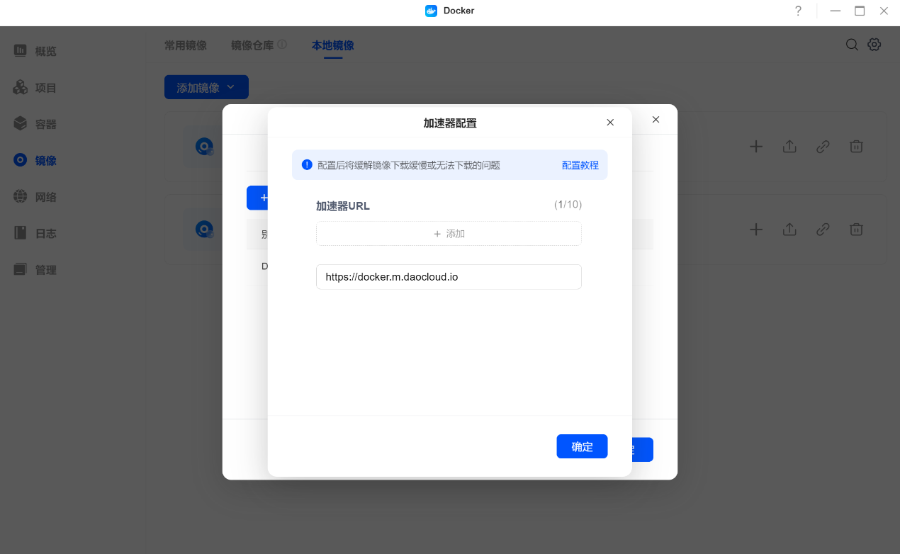
Task: Open the 配置教程 link
Action: coord(580,165)
